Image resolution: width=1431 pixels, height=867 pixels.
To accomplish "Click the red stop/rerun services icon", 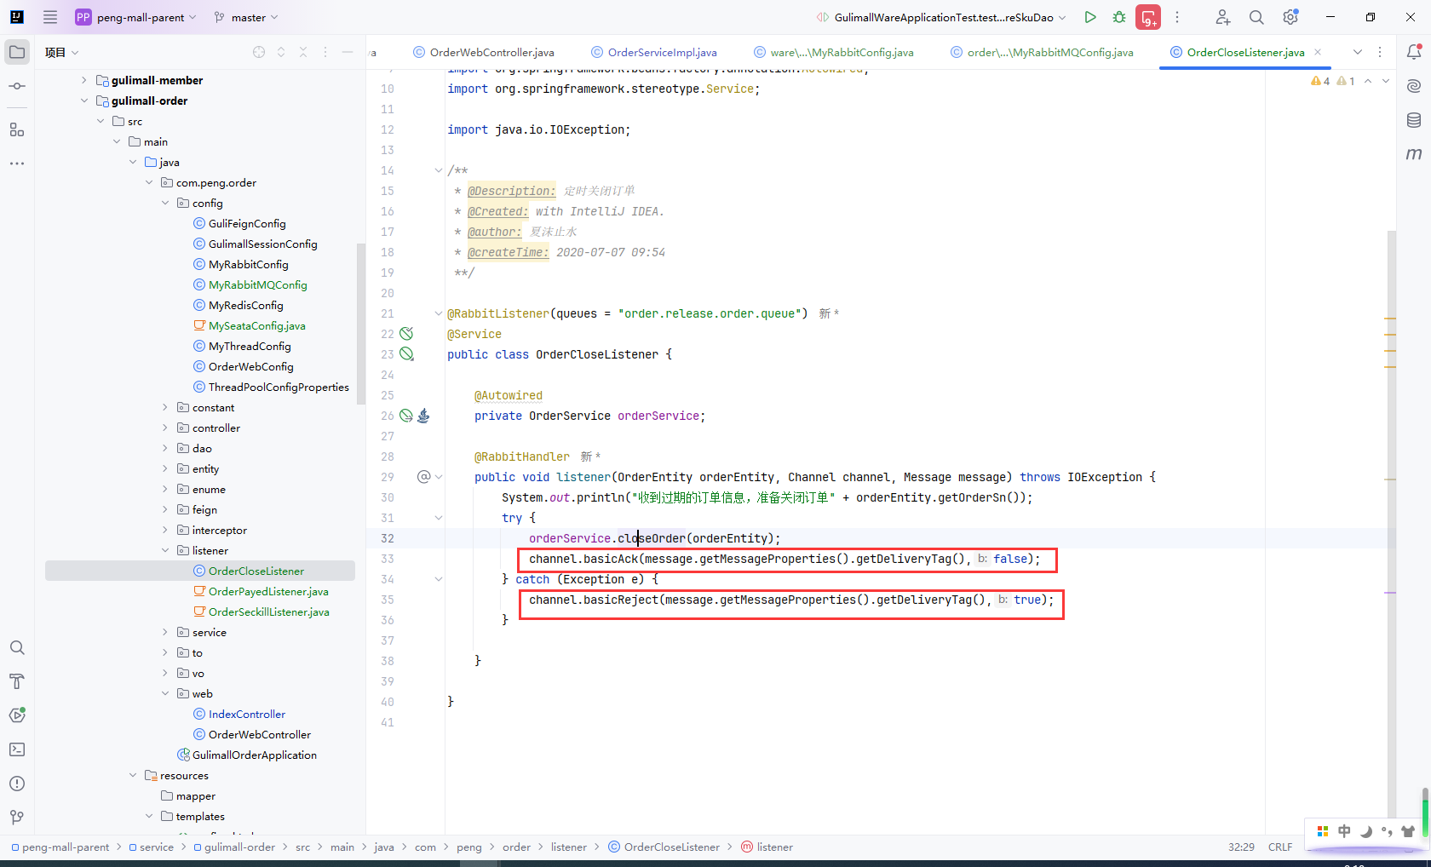I will 1148,17.
